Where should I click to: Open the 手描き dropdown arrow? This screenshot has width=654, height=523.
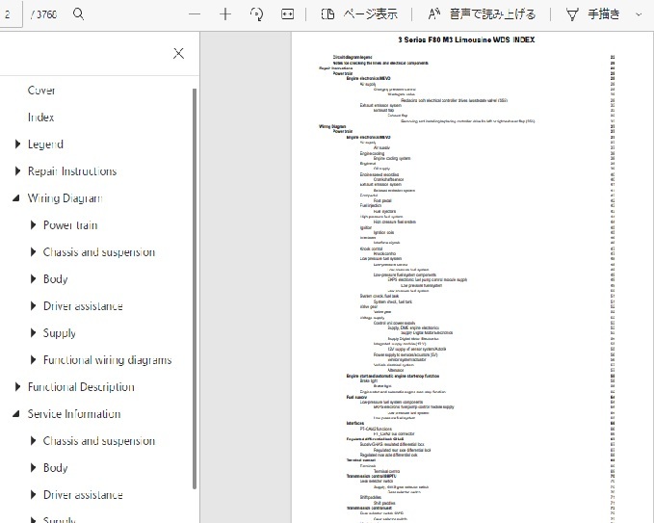[x=639, y=14]
